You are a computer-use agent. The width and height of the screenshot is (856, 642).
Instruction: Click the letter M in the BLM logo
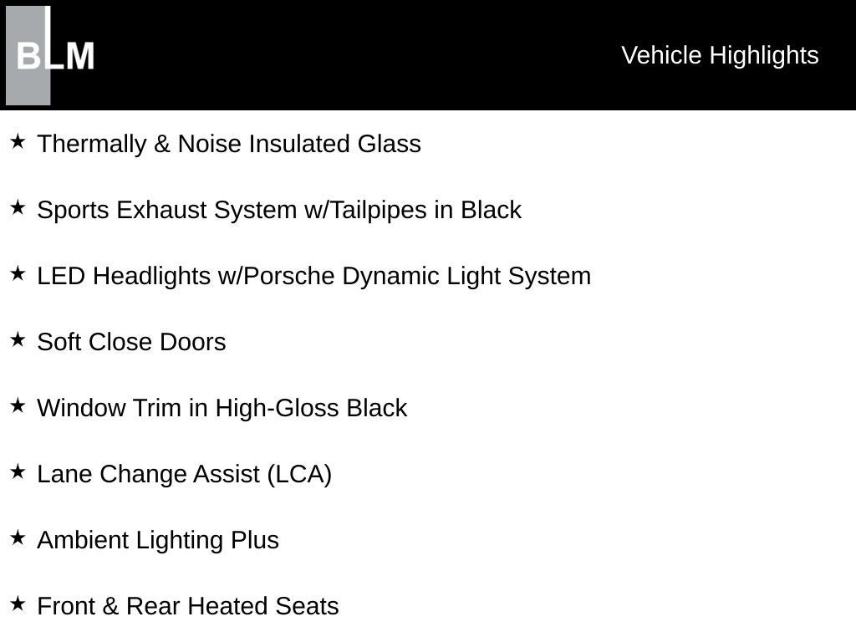tap(80, 57)
